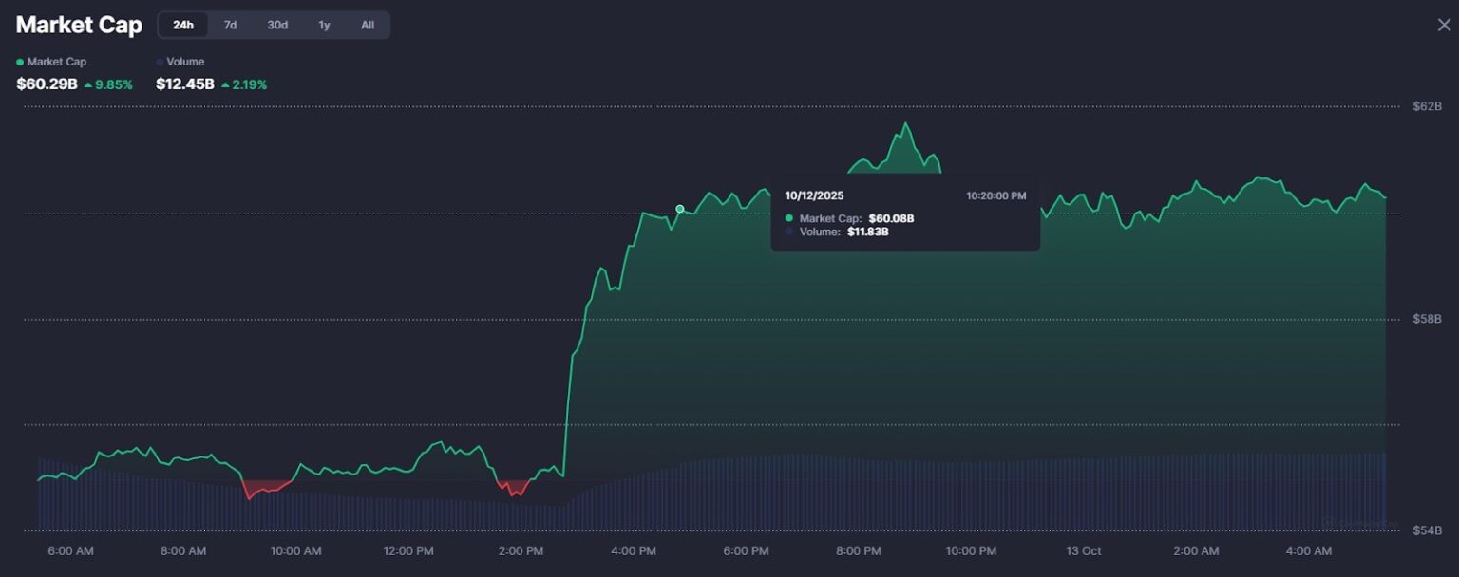Click the green up arrow beside 2.19%

225,84
